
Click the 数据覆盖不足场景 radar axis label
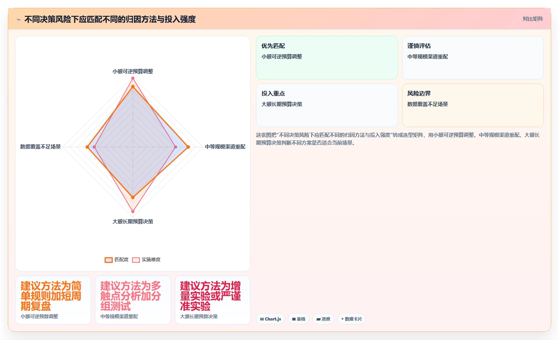point(41,147)
